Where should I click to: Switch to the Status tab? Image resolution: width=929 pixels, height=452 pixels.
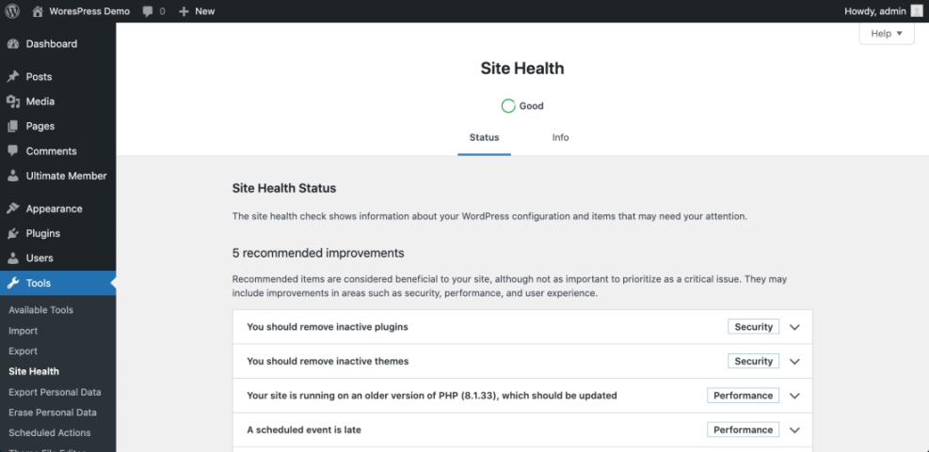(484, 138)
